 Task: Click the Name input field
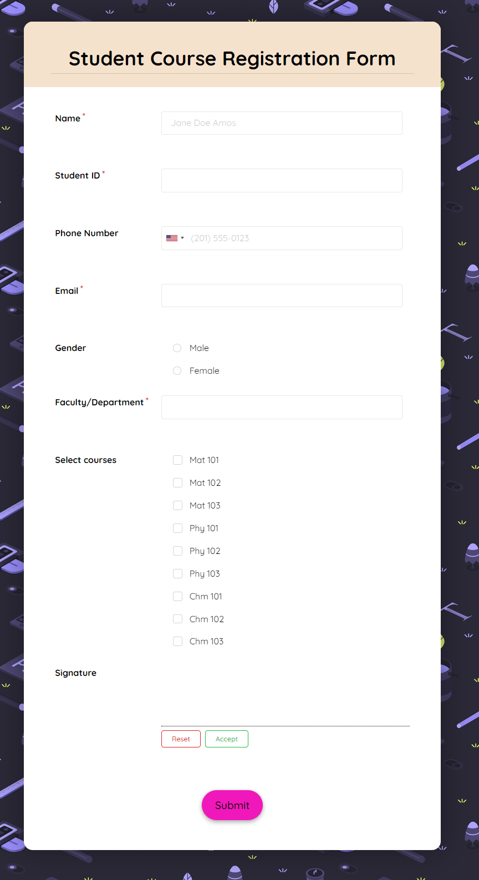pos(282,123)
